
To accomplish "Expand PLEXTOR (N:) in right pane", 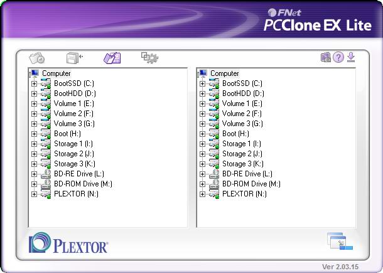I will click(202, 194).
